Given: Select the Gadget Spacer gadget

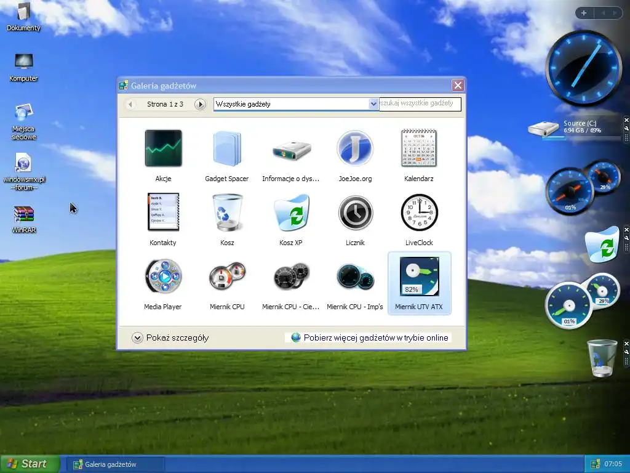Looking at the screenshot, I should coord(226,156).
